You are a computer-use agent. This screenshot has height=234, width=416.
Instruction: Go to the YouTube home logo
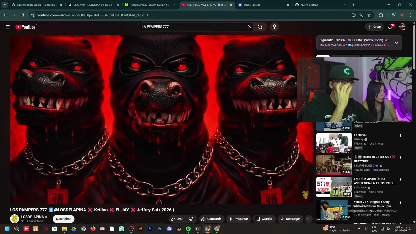click(x=26, y=27)
